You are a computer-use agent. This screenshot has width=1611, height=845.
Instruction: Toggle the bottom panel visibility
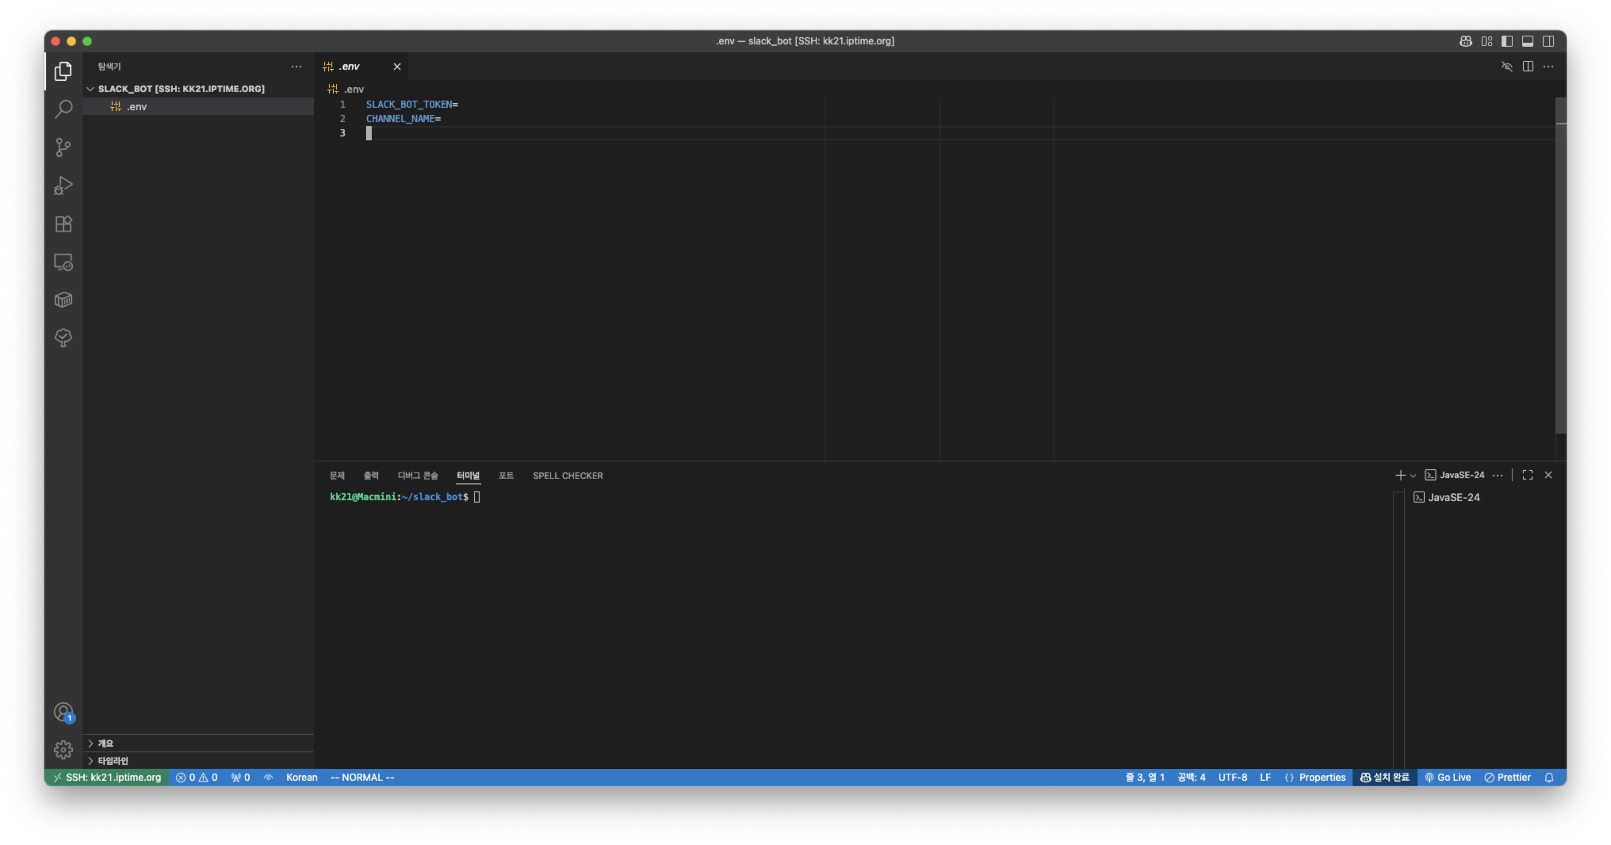click(1528, 41)
